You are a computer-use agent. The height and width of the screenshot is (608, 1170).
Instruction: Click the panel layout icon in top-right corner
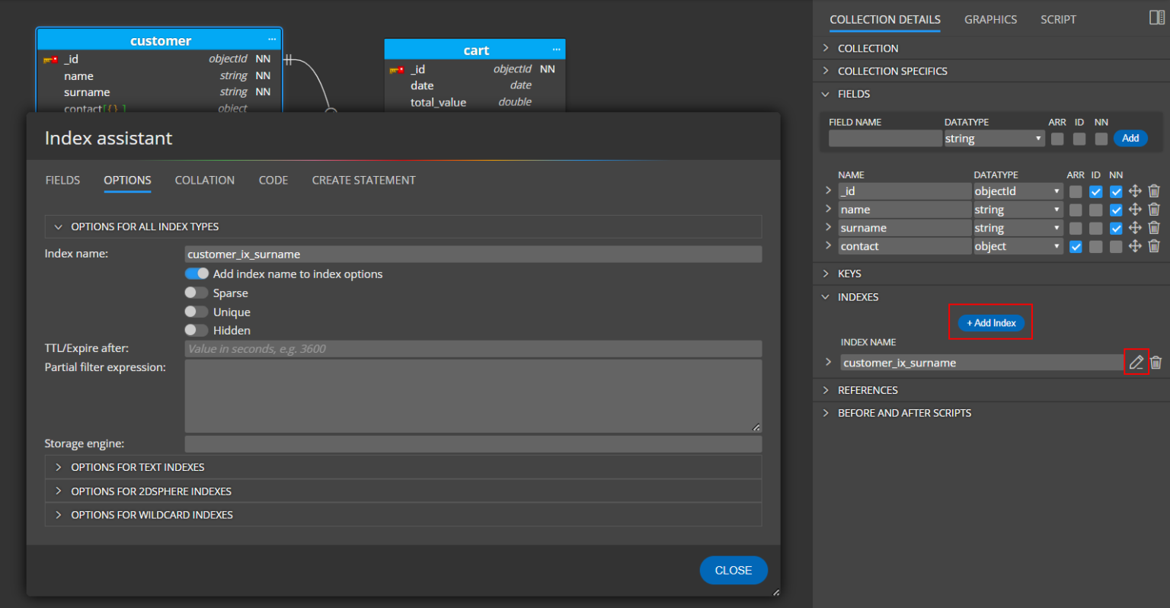(1156, 17)
